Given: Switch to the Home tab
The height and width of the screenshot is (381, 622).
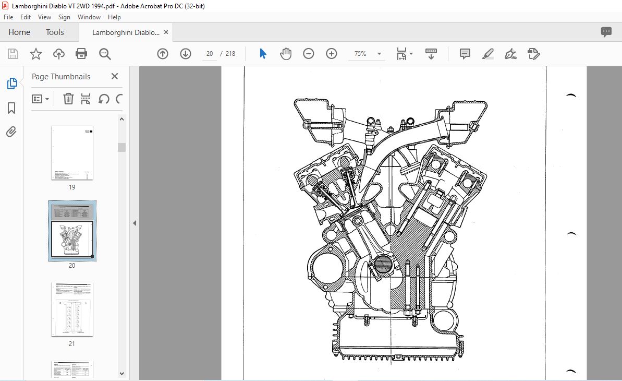Looking at the screenshot, I should tap(19, 32).
